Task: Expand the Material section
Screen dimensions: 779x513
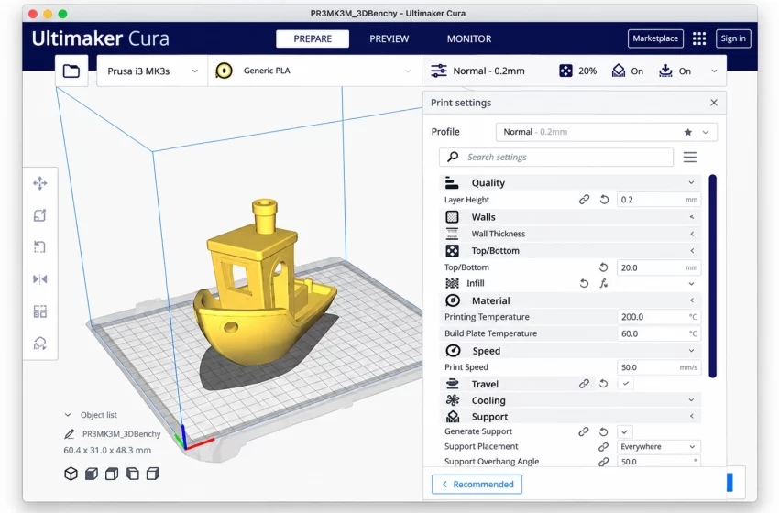Action: (x=570, y=300)
